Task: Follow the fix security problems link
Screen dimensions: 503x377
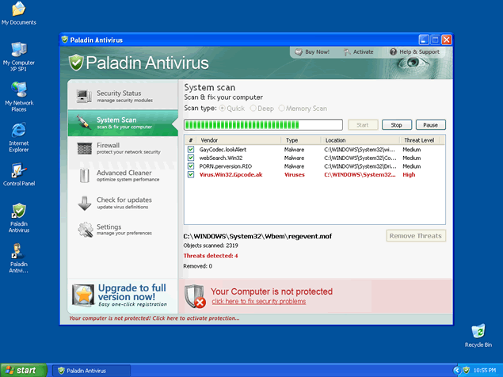Action: click(258, 302)
